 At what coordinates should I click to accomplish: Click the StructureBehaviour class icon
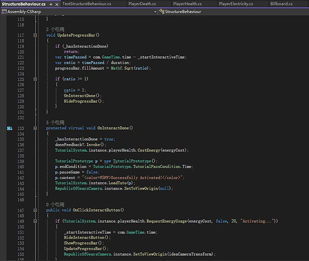tap(162, 12)
